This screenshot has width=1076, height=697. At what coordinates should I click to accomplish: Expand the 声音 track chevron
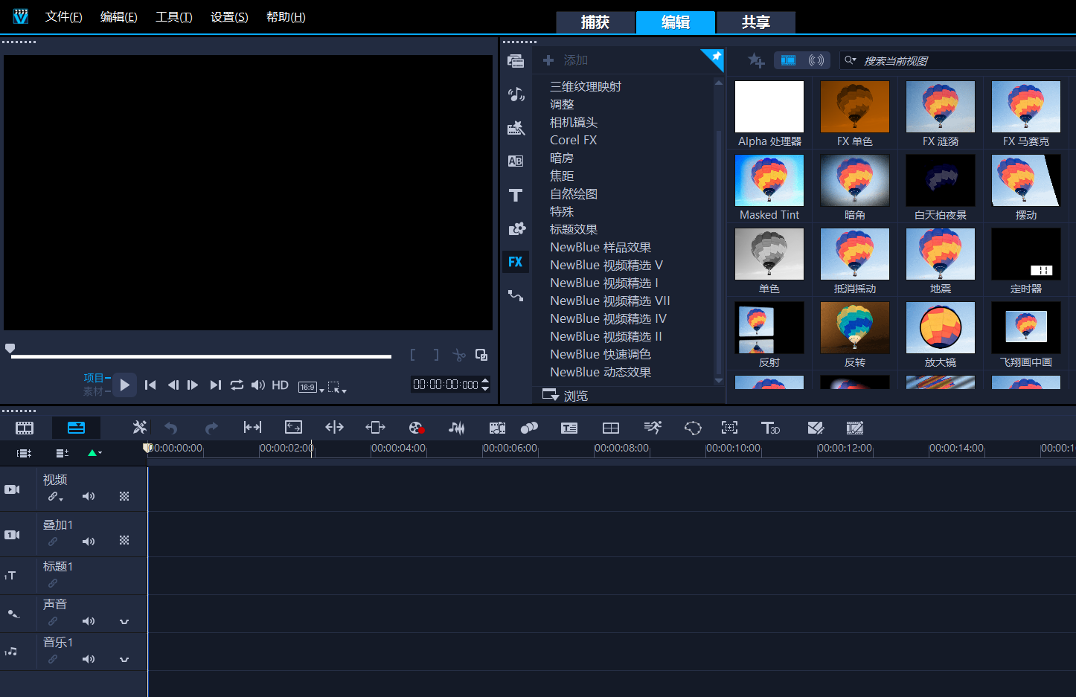click(124, 621)
